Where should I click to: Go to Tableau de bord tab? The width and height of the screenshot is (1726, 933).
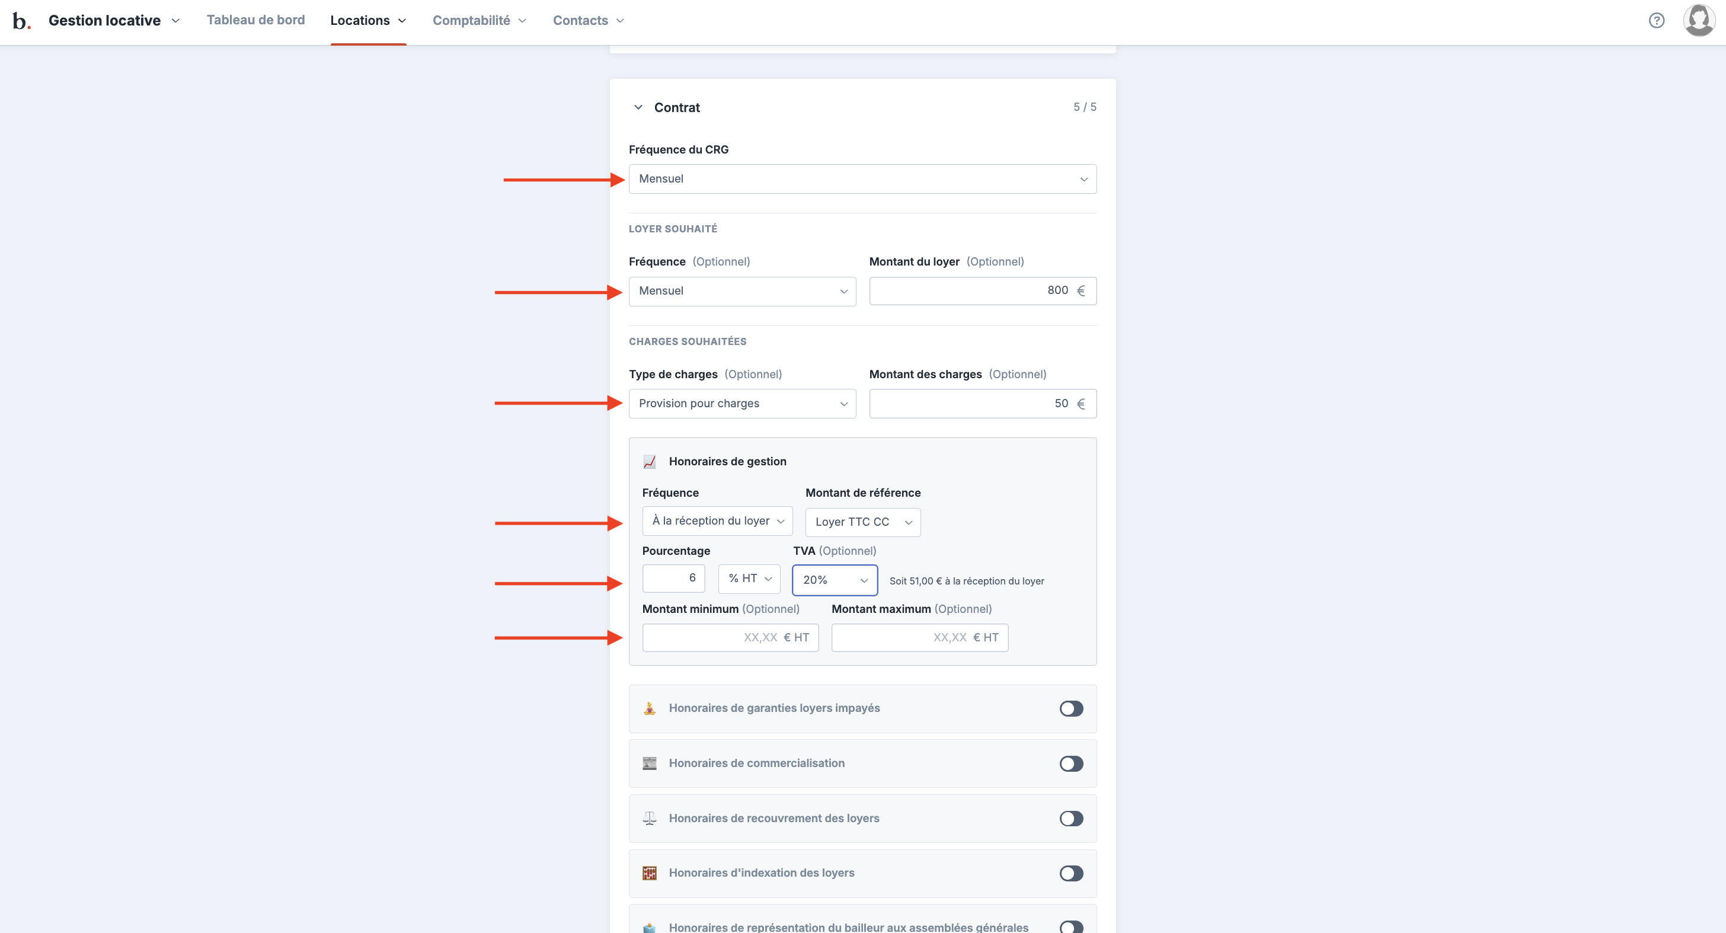[x=255, y=20]
